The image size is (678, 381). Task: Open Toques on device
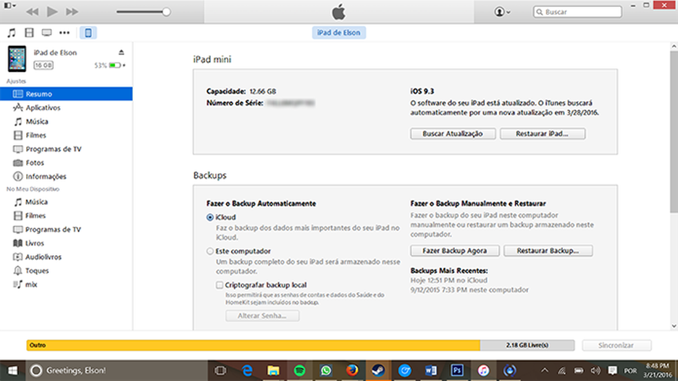click(x=66, y=270)
